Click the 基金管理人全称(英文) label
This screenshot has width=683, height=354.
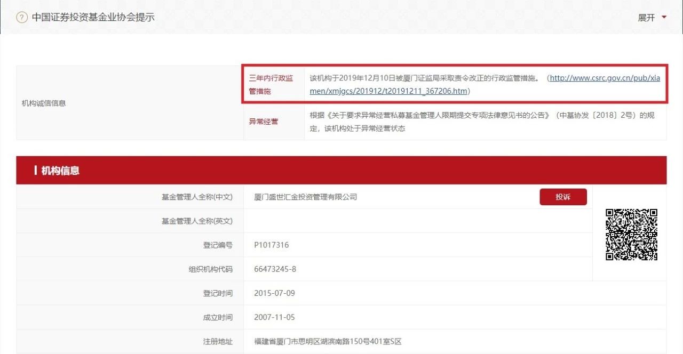coord(197,221)
